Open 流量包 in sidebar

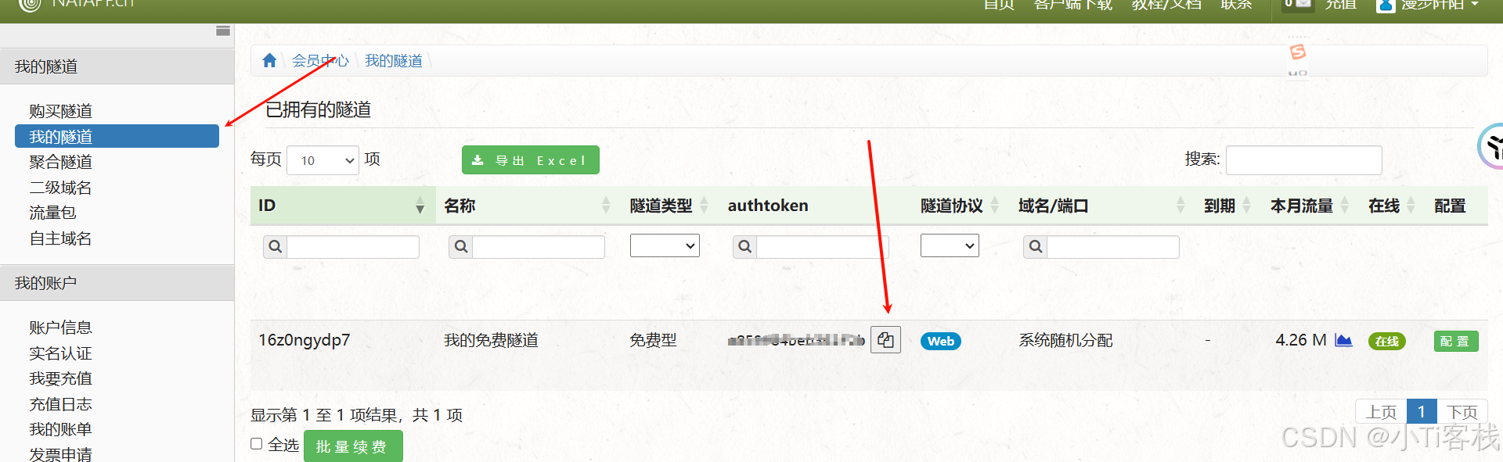pos(52,213)
